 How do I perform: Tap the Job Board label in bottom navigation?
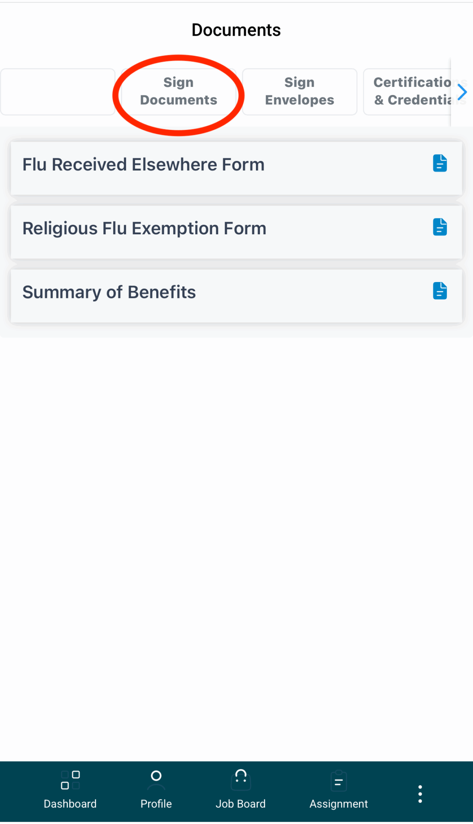(x=241, y=804)
